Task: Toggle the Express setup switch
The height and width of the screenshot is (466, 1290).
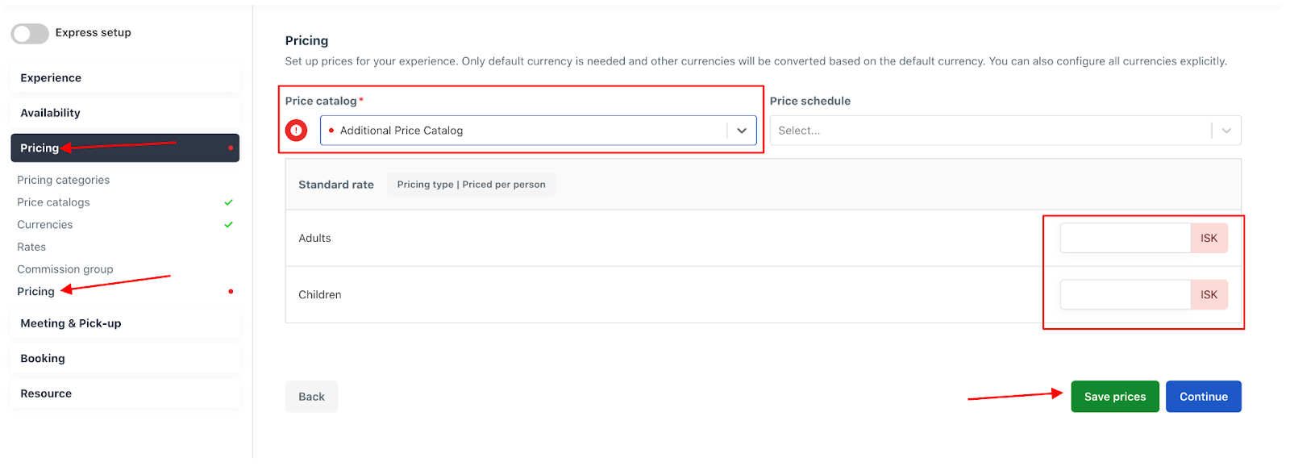Action: coord(30,33)
